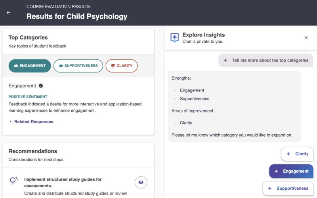Screen dimensions: 317x198
Task: Click the expand arrow beside Related Responses
Action: click(11, 122)
